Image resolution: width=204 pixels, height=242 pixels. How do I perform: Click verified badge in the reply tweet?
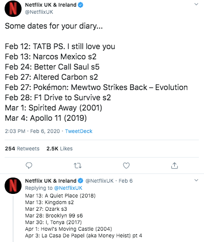pos(80,181)
